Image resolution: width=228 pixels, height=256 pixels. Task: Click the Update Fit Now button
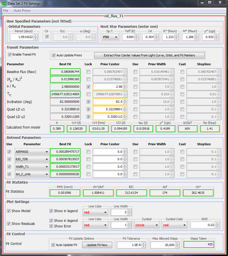97,245
